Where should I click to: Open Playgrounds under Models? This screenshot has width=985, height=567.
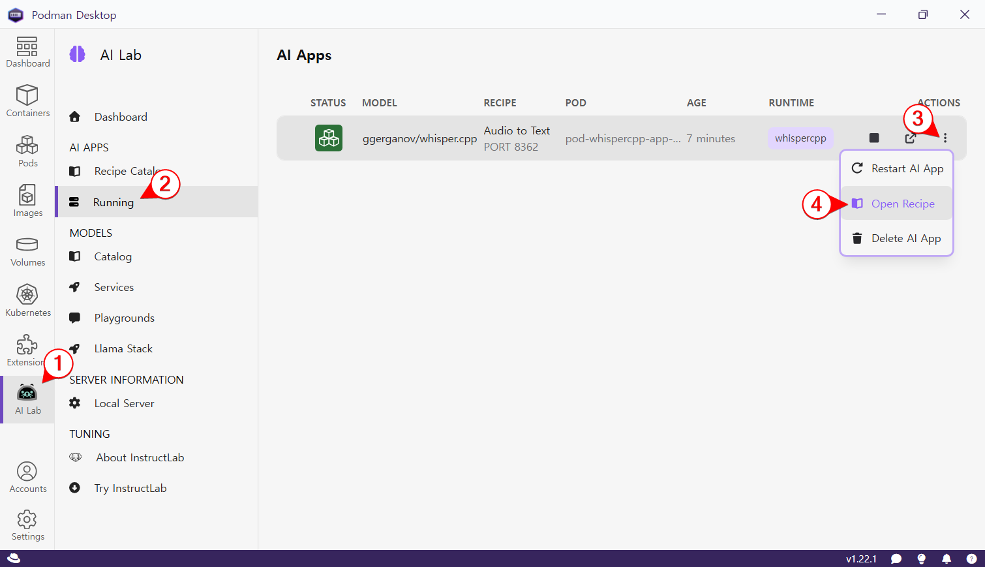coord(124,318)
